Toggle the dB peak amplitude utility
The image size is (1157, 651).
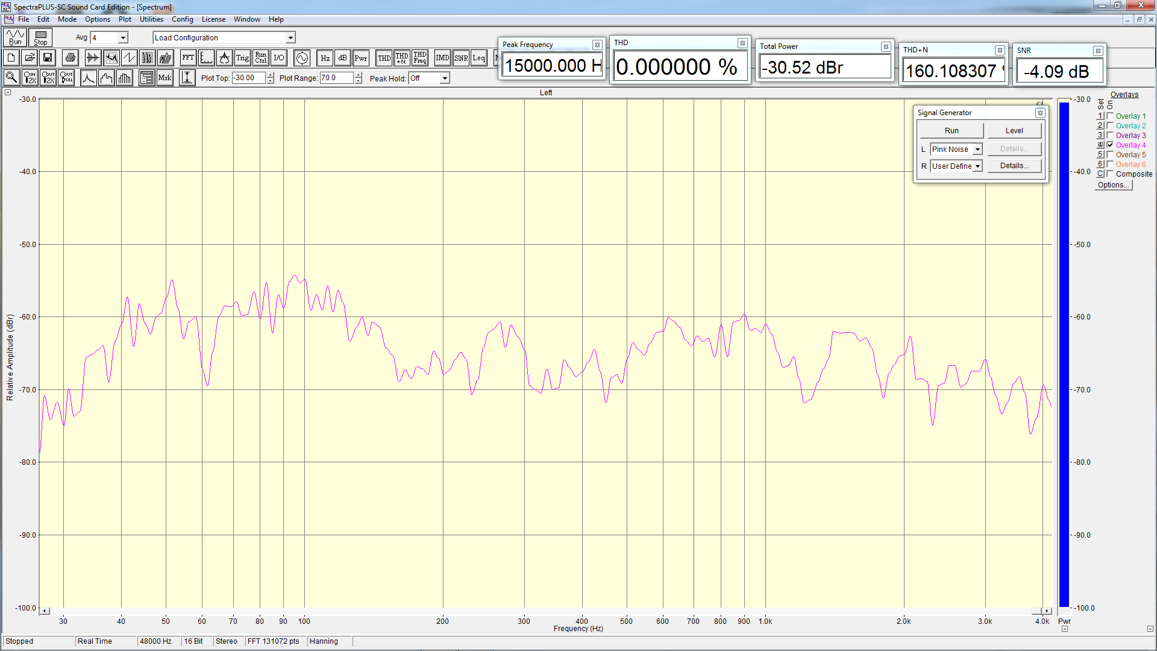(343, 58)
